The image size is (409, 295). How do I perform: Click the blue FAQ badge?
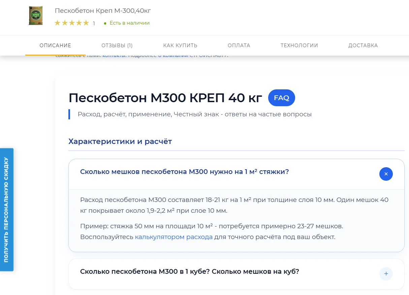pyautogui.click(x=282, y=98)
